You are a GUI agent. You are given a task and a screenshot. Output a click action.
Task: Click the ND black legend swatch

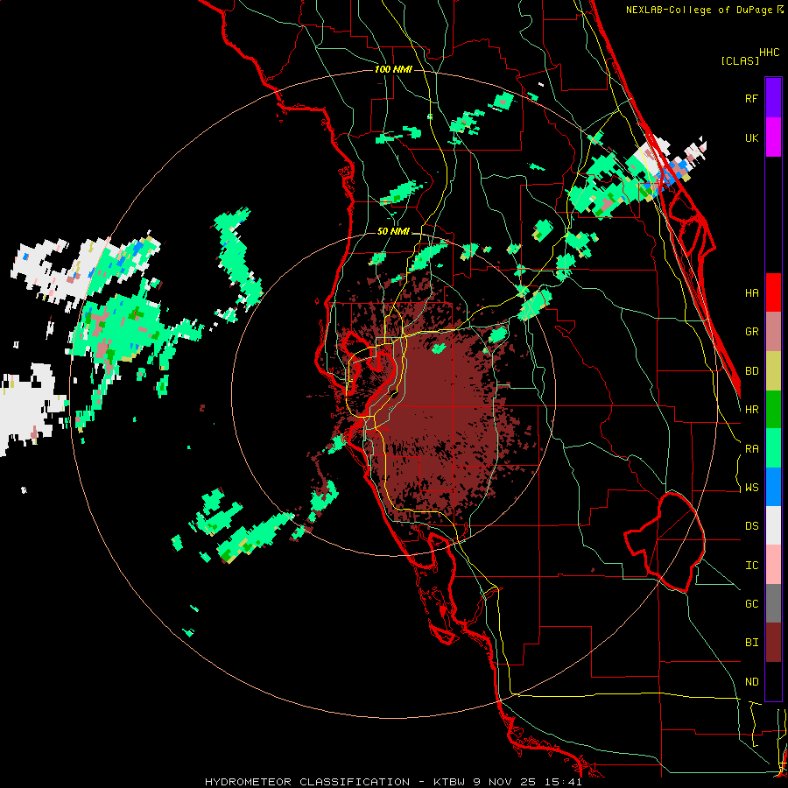pyautogui.click(x=773, y=681)
